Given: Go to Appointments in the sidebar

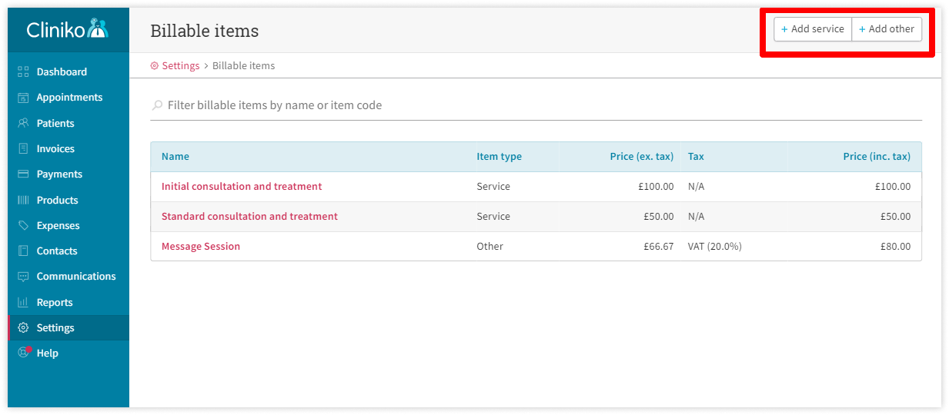Looking at the screenshot, I should [69, 98].
